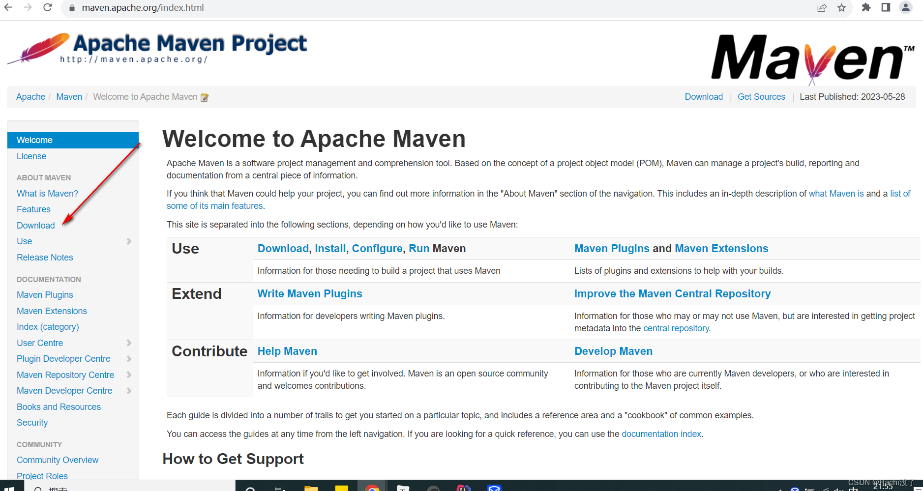
Task: Open Plugin Developer Centre sidebar link
Action: (63, 359)
